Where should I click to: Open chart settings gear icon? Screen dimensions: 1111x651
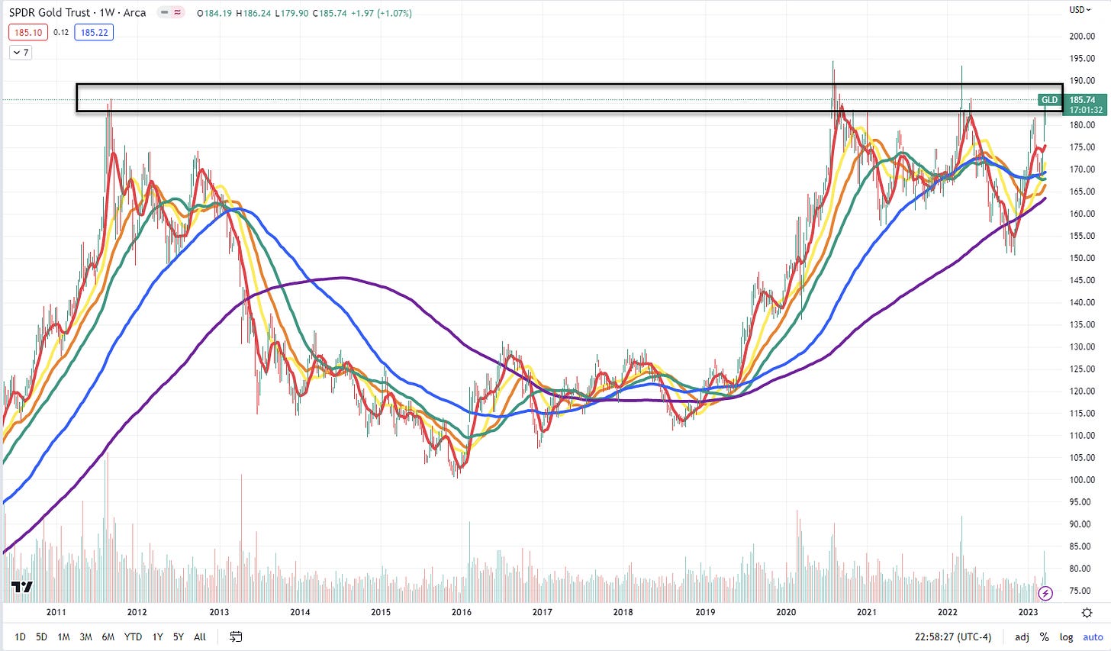1087,612
